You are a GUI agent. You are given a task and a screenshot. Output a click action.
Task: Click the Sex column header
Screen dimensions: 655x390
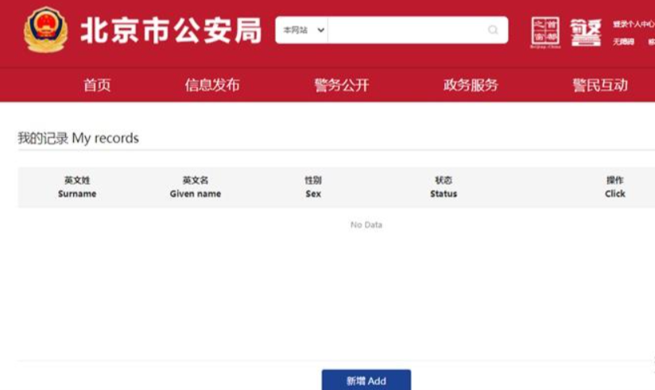[x=313, y=187]
